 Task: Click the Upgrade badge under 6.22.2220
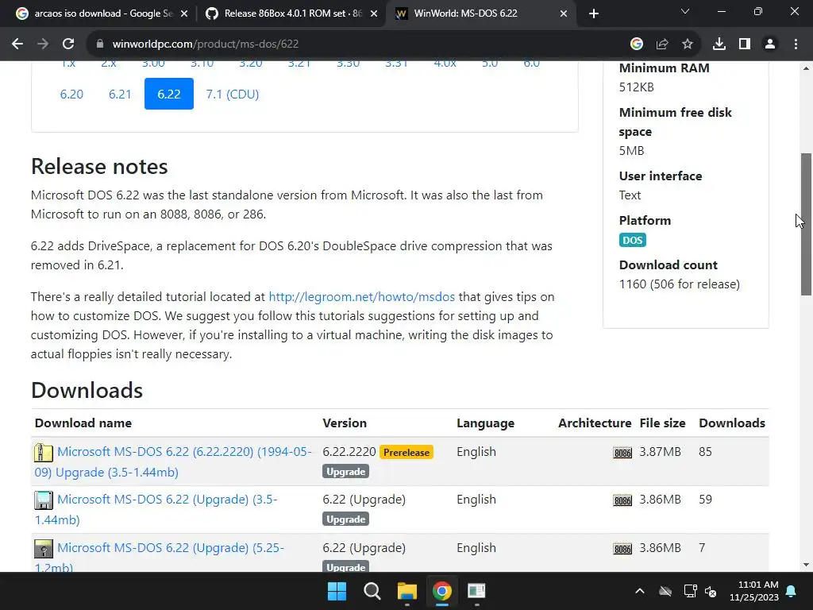pyautogui.click(x=345, y=472)
